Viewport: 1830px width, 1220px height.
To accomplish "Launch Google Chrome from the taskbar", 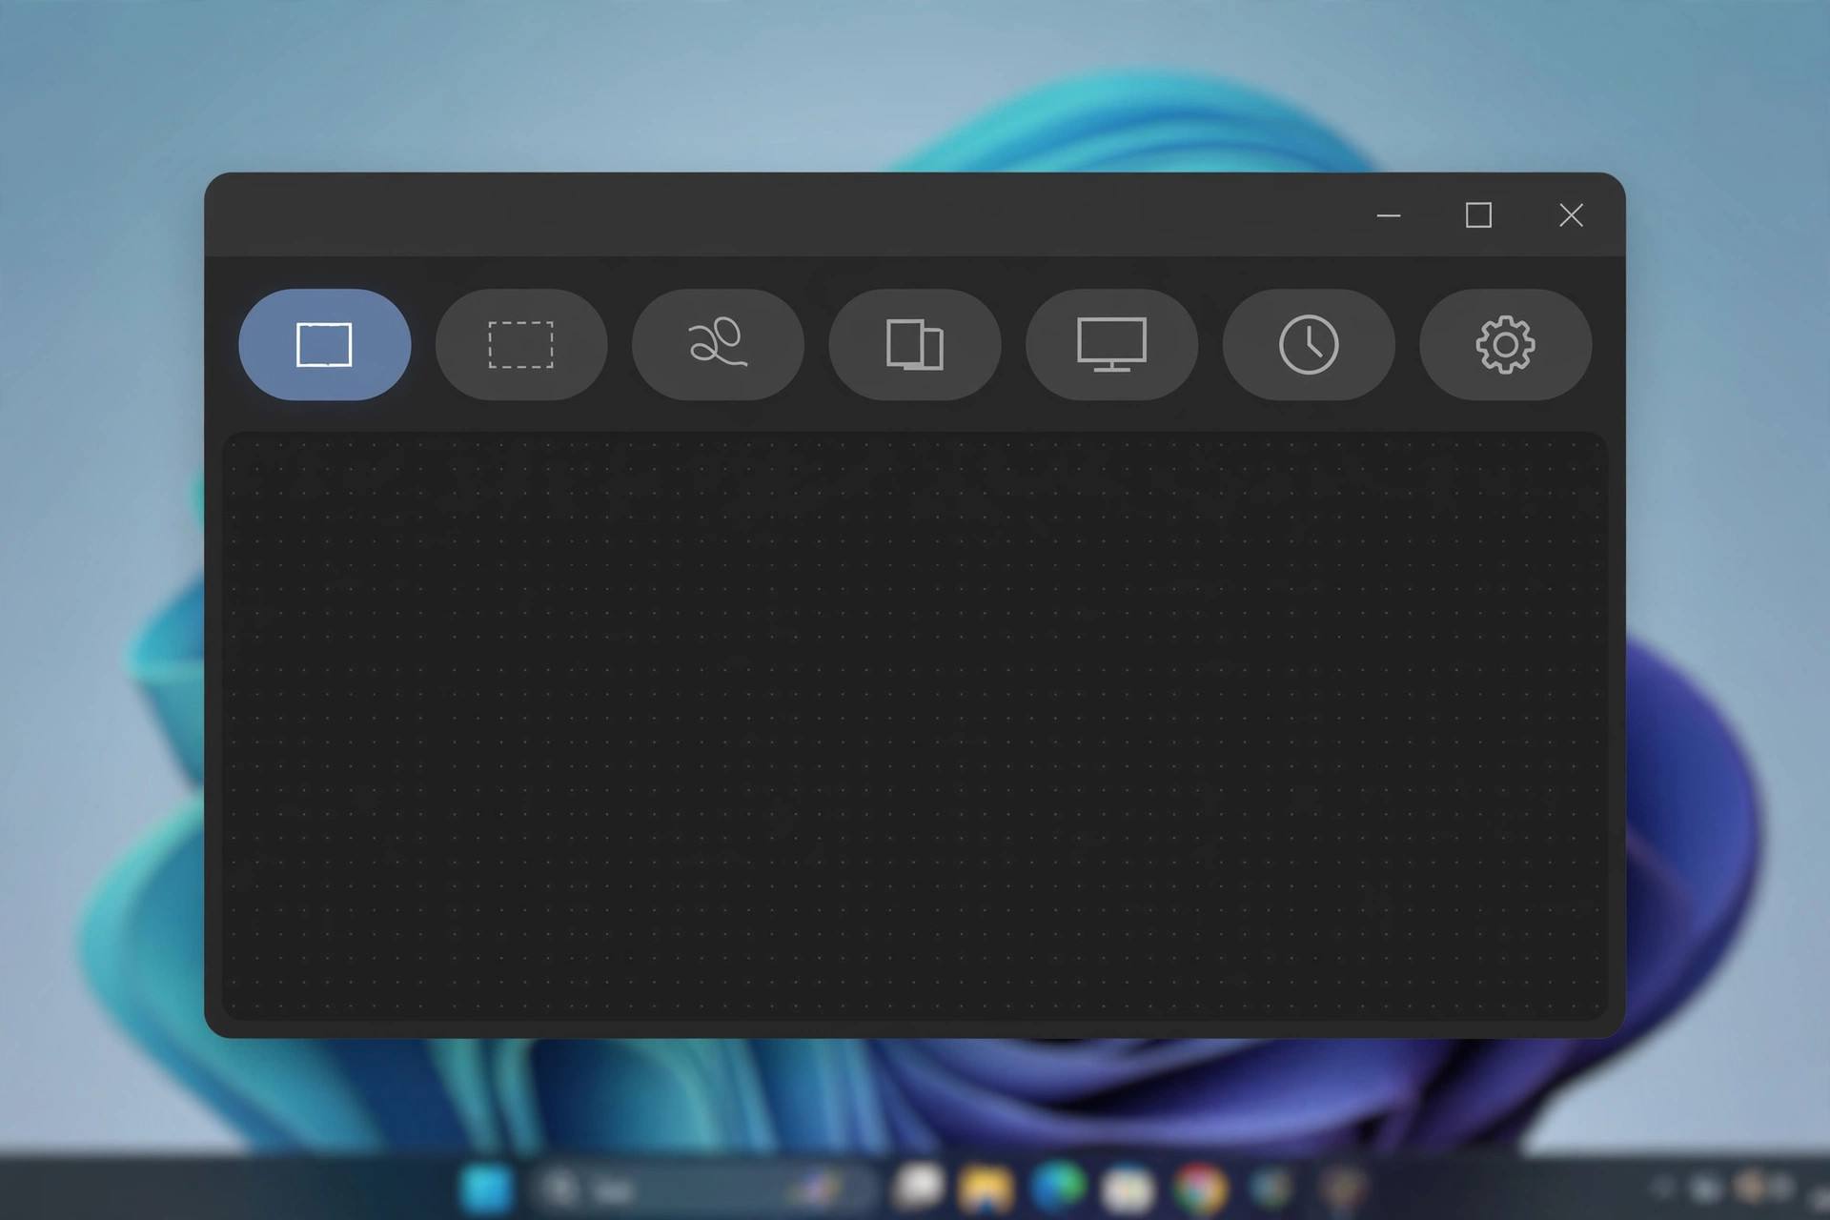I will 1200,1189.
